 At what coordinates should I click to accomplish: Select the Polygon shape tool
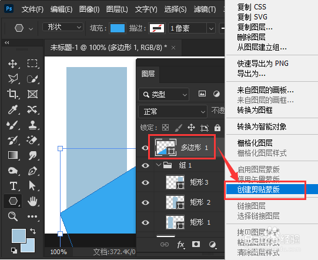pos(13,201)
